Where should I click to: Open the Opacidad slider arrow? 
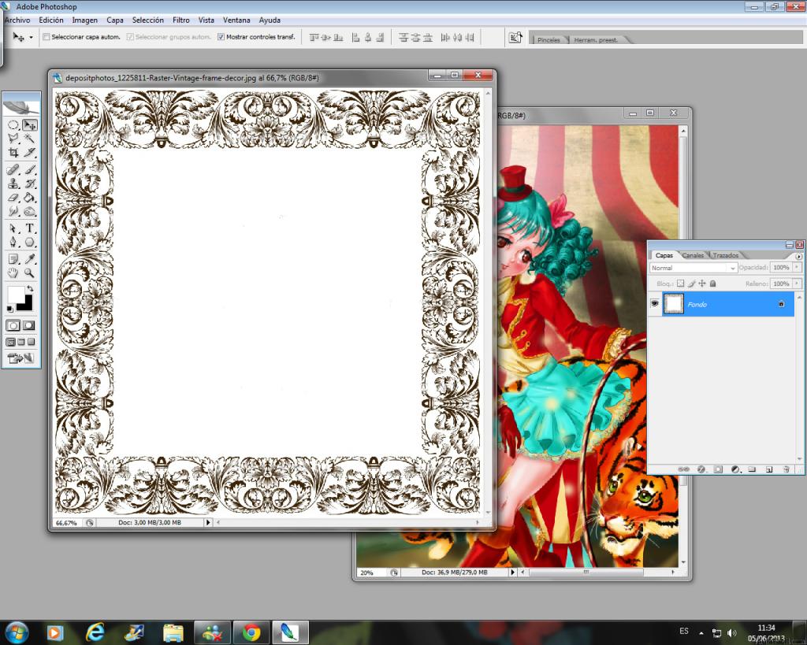click(x=798, y=268)
